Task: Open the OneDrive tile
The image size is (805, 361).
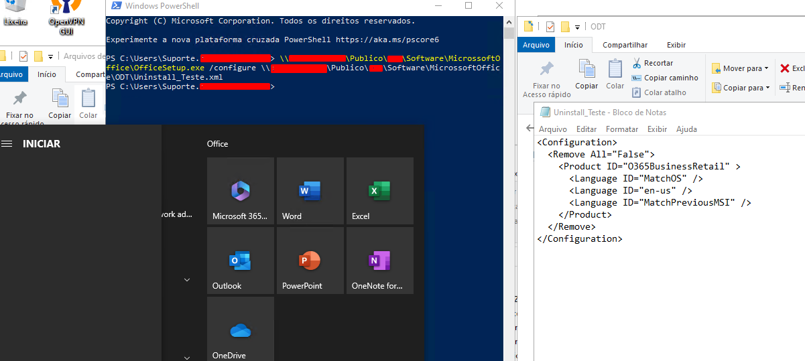Action: (x=241, y=329)
